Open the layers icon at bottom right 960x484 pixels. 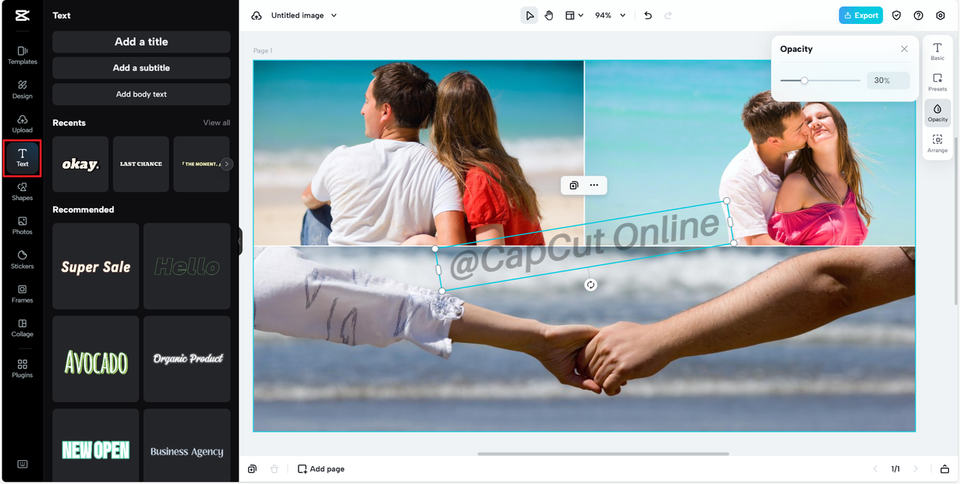(945, 469)
